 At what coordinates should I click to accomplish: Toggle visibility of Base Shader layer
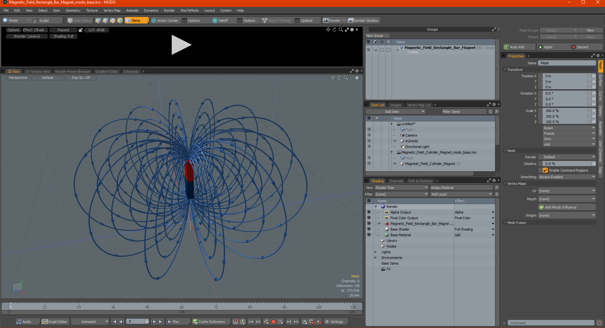pos(369,229)
